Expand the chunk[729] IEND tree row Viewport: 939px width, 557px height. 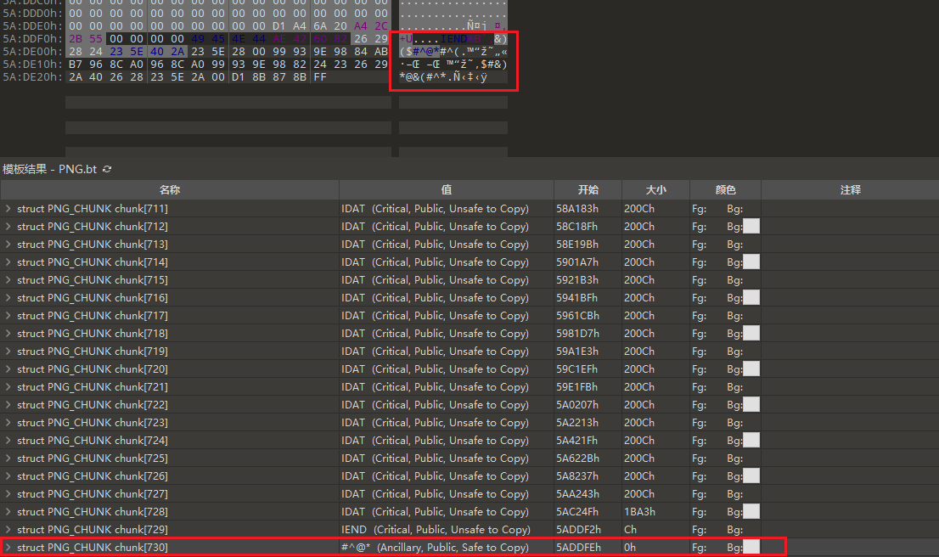coord(8,530)
